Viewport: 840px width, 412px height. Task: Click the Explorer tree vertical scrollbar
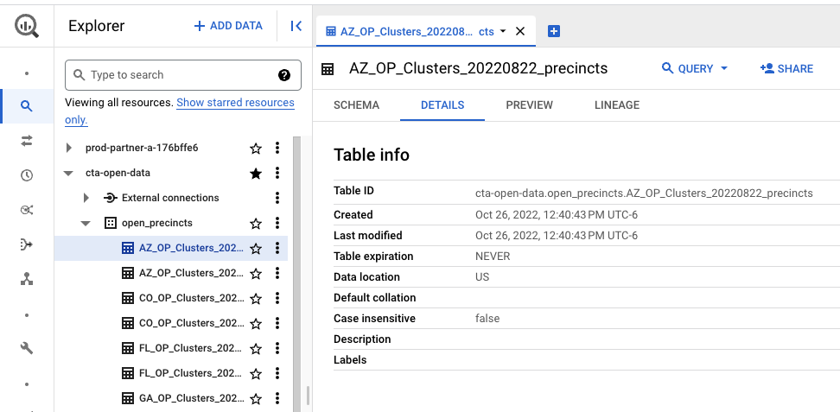296,275
